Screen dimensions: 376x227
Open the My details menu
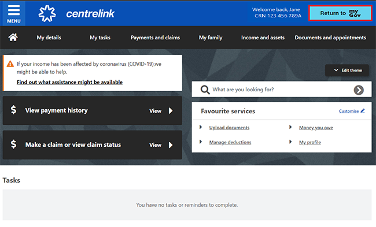(49, 38)
